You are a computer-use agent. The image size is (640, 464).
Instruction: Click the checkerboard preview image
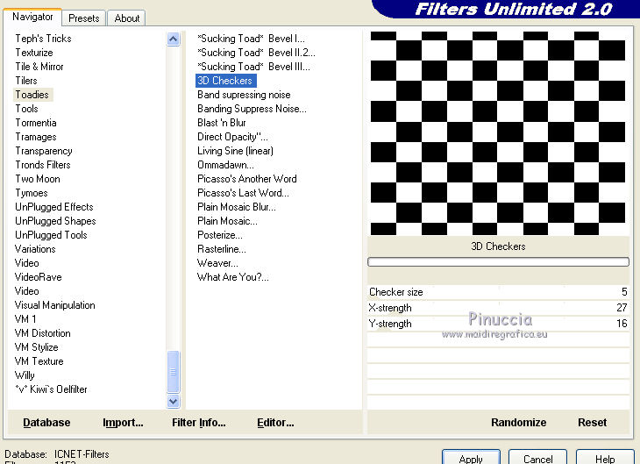click(498, 133)
